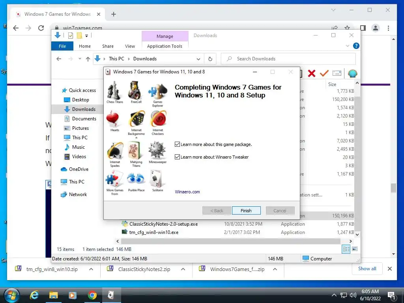404x303 pixels.
Task: Customize Quick Access Toolbar dropdown arrow
Action: (86, 36)
